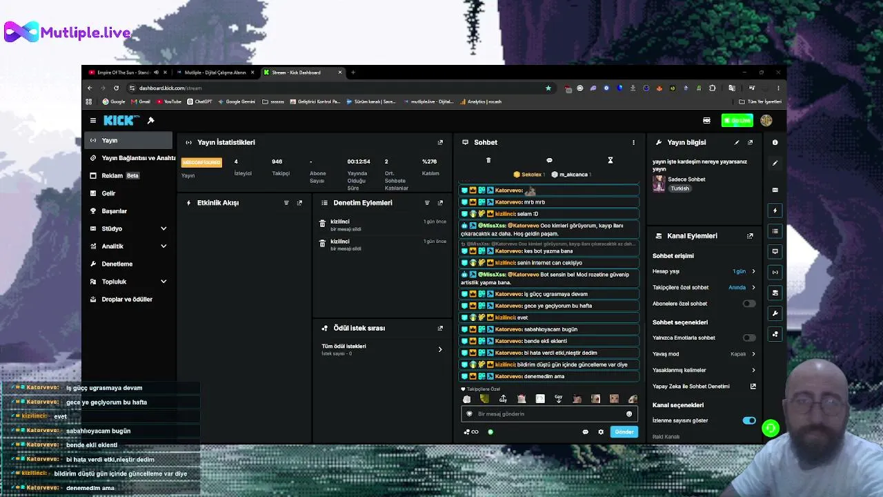Image resolution: width=883 pixels, height=497 pixels.
Task: Reload the page
Action: tap(116, 88)
